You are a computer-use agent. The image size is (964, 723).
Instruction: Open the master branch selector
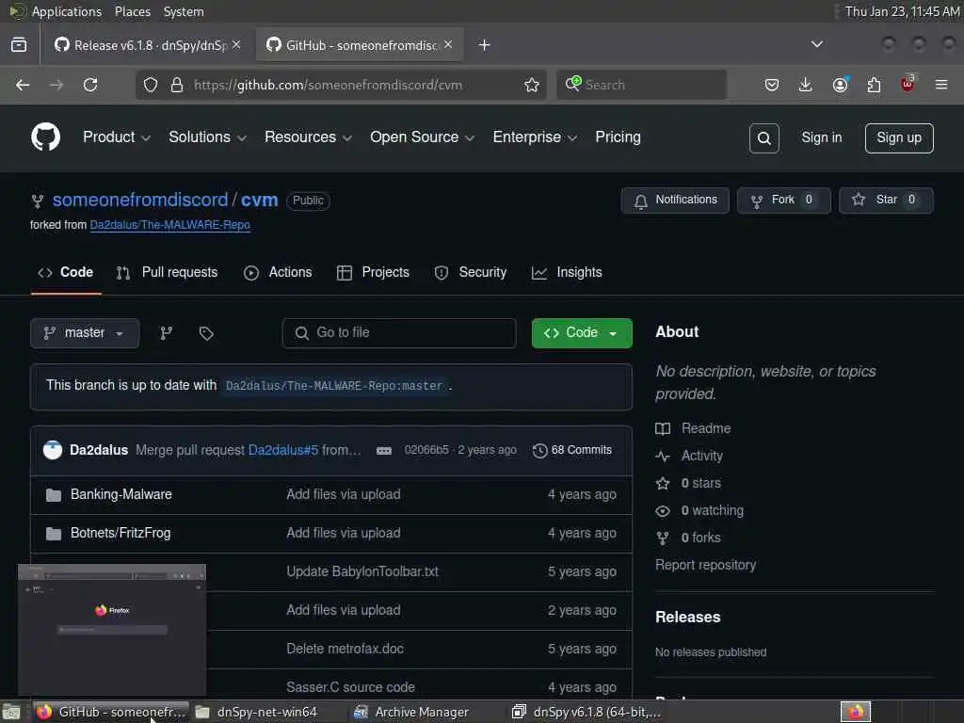coord(85,333)
